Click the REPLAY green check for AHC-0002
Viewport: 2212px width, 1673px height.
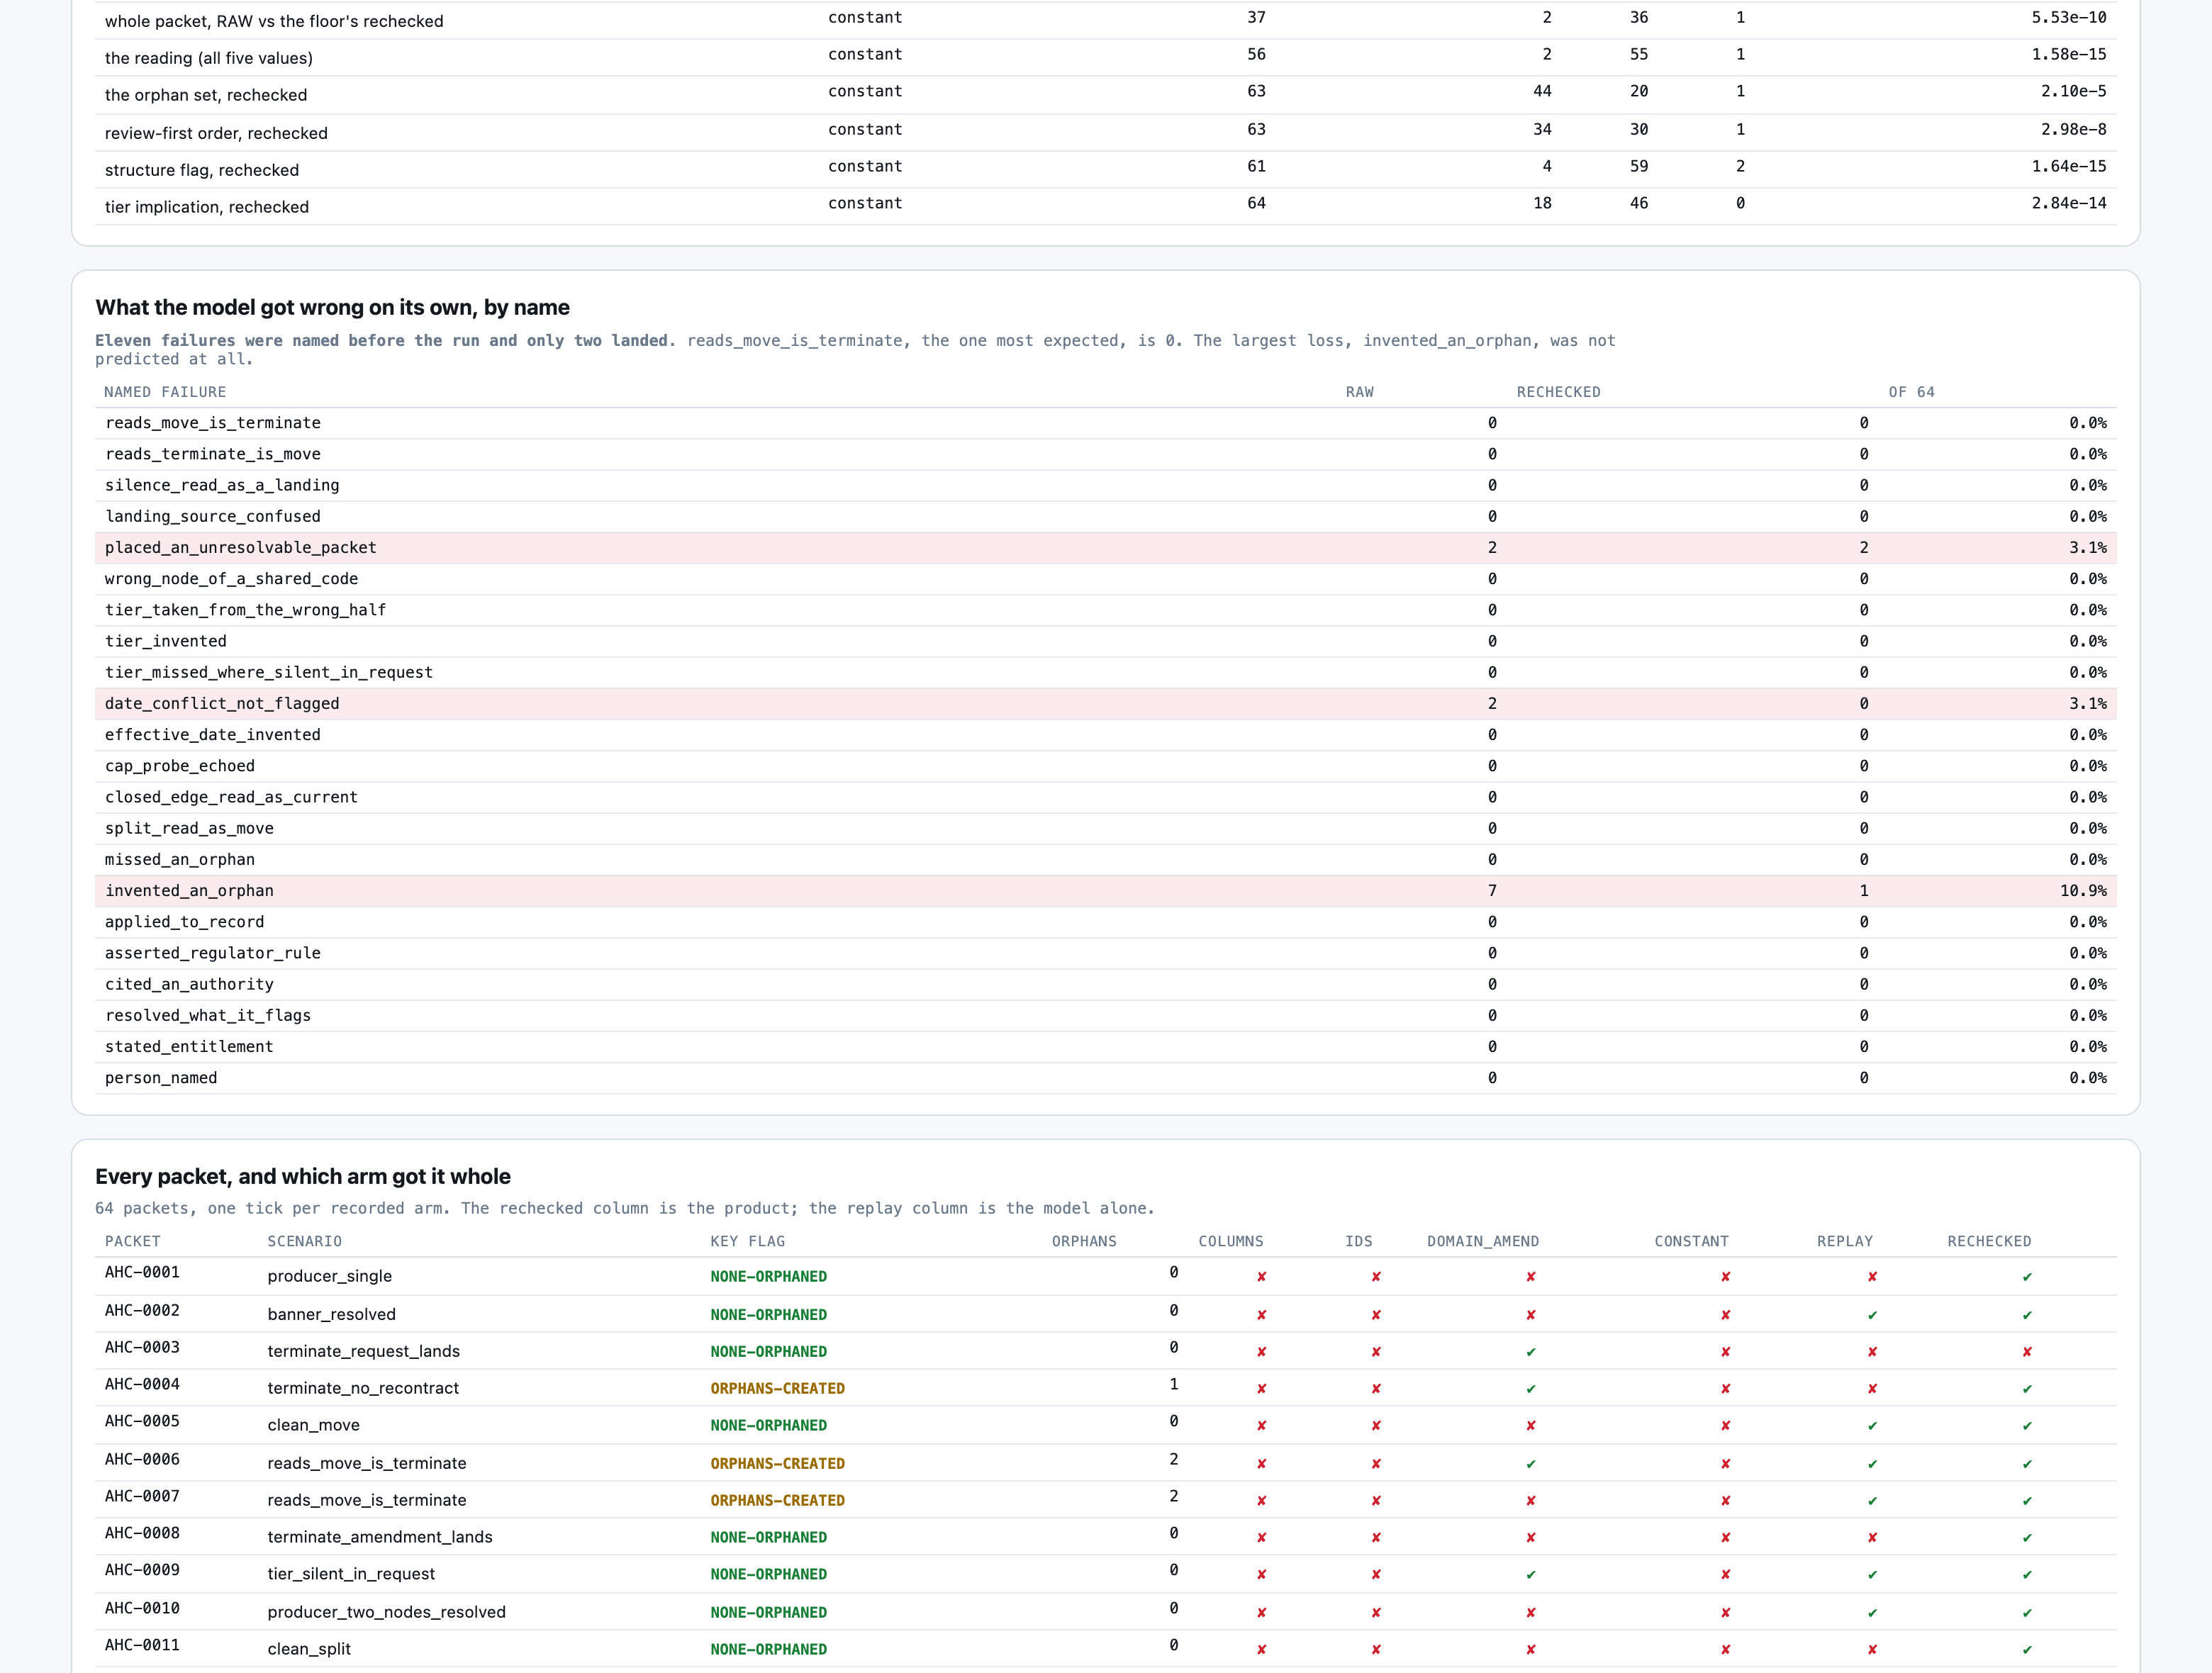(x=1872, y=1315)
